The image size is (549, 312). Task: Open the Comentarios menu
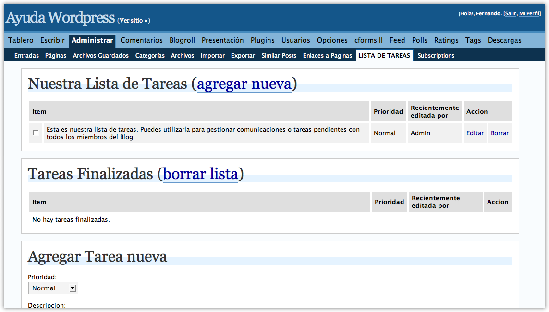tap(142, 40)
